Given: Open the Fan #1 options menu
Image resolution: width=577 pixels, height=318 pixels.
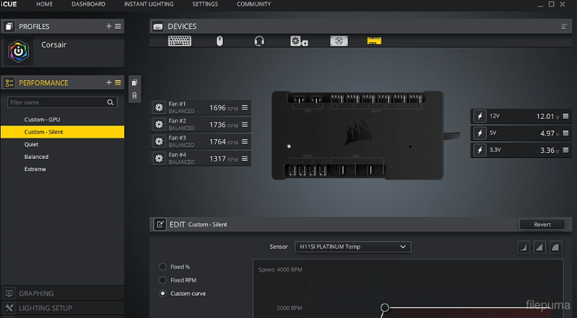Looking at the screenshot, I should click(245, 108).
